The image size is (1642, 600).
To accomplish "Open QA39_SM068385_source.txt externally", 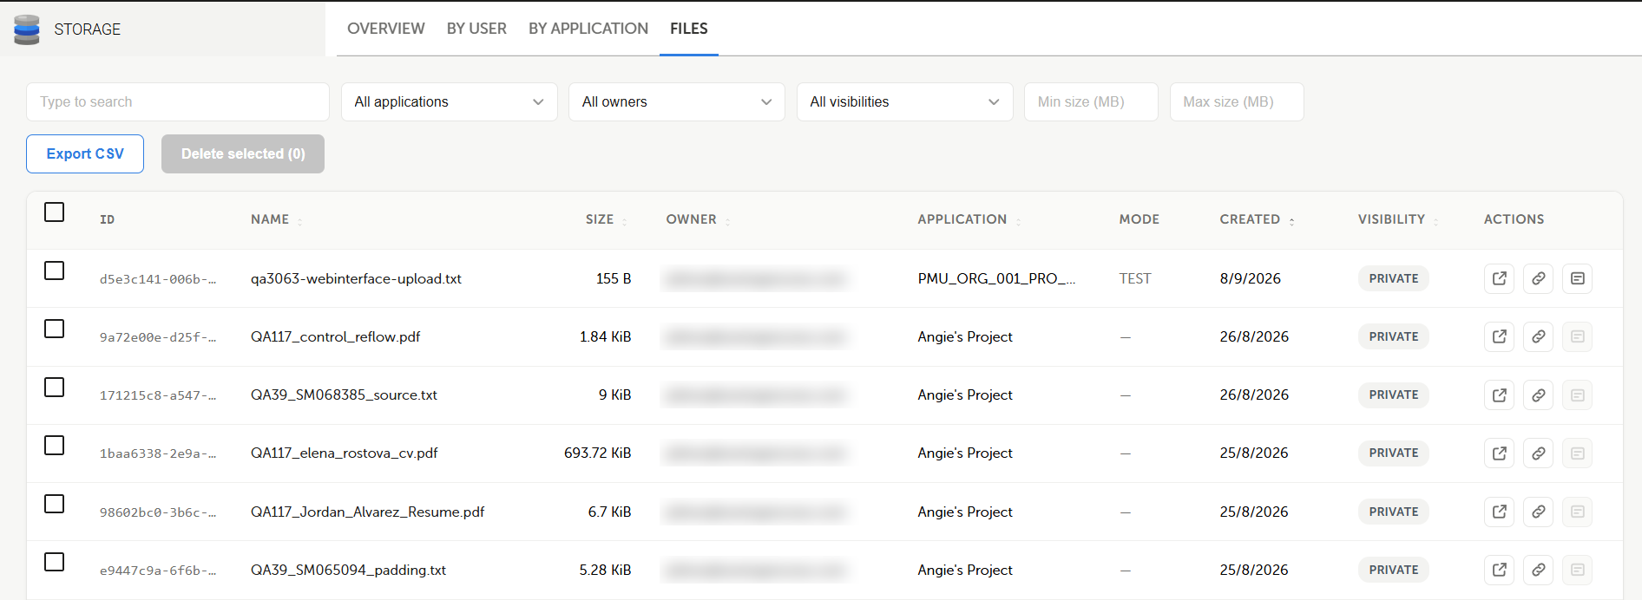I will pyautogui.click(x=1499, y=395).
